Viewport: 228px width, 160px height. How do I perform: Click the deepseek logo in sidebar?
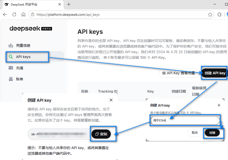(31, 28)
